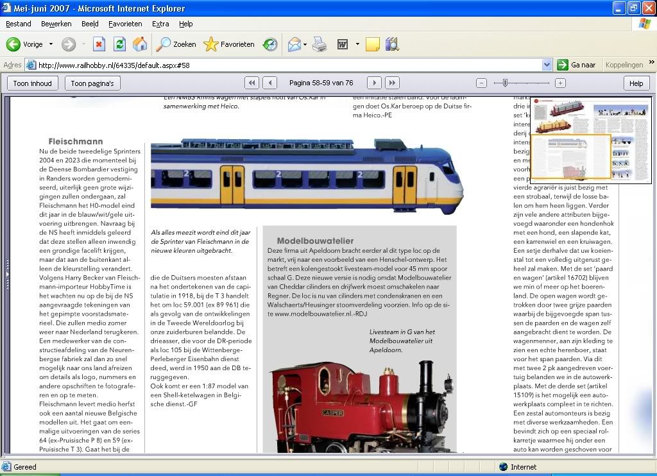The width and height of the screenshot is (657, 476).
Task: Click the Pagina 58-59 van 76 indicator
Action: pos(321,83)
